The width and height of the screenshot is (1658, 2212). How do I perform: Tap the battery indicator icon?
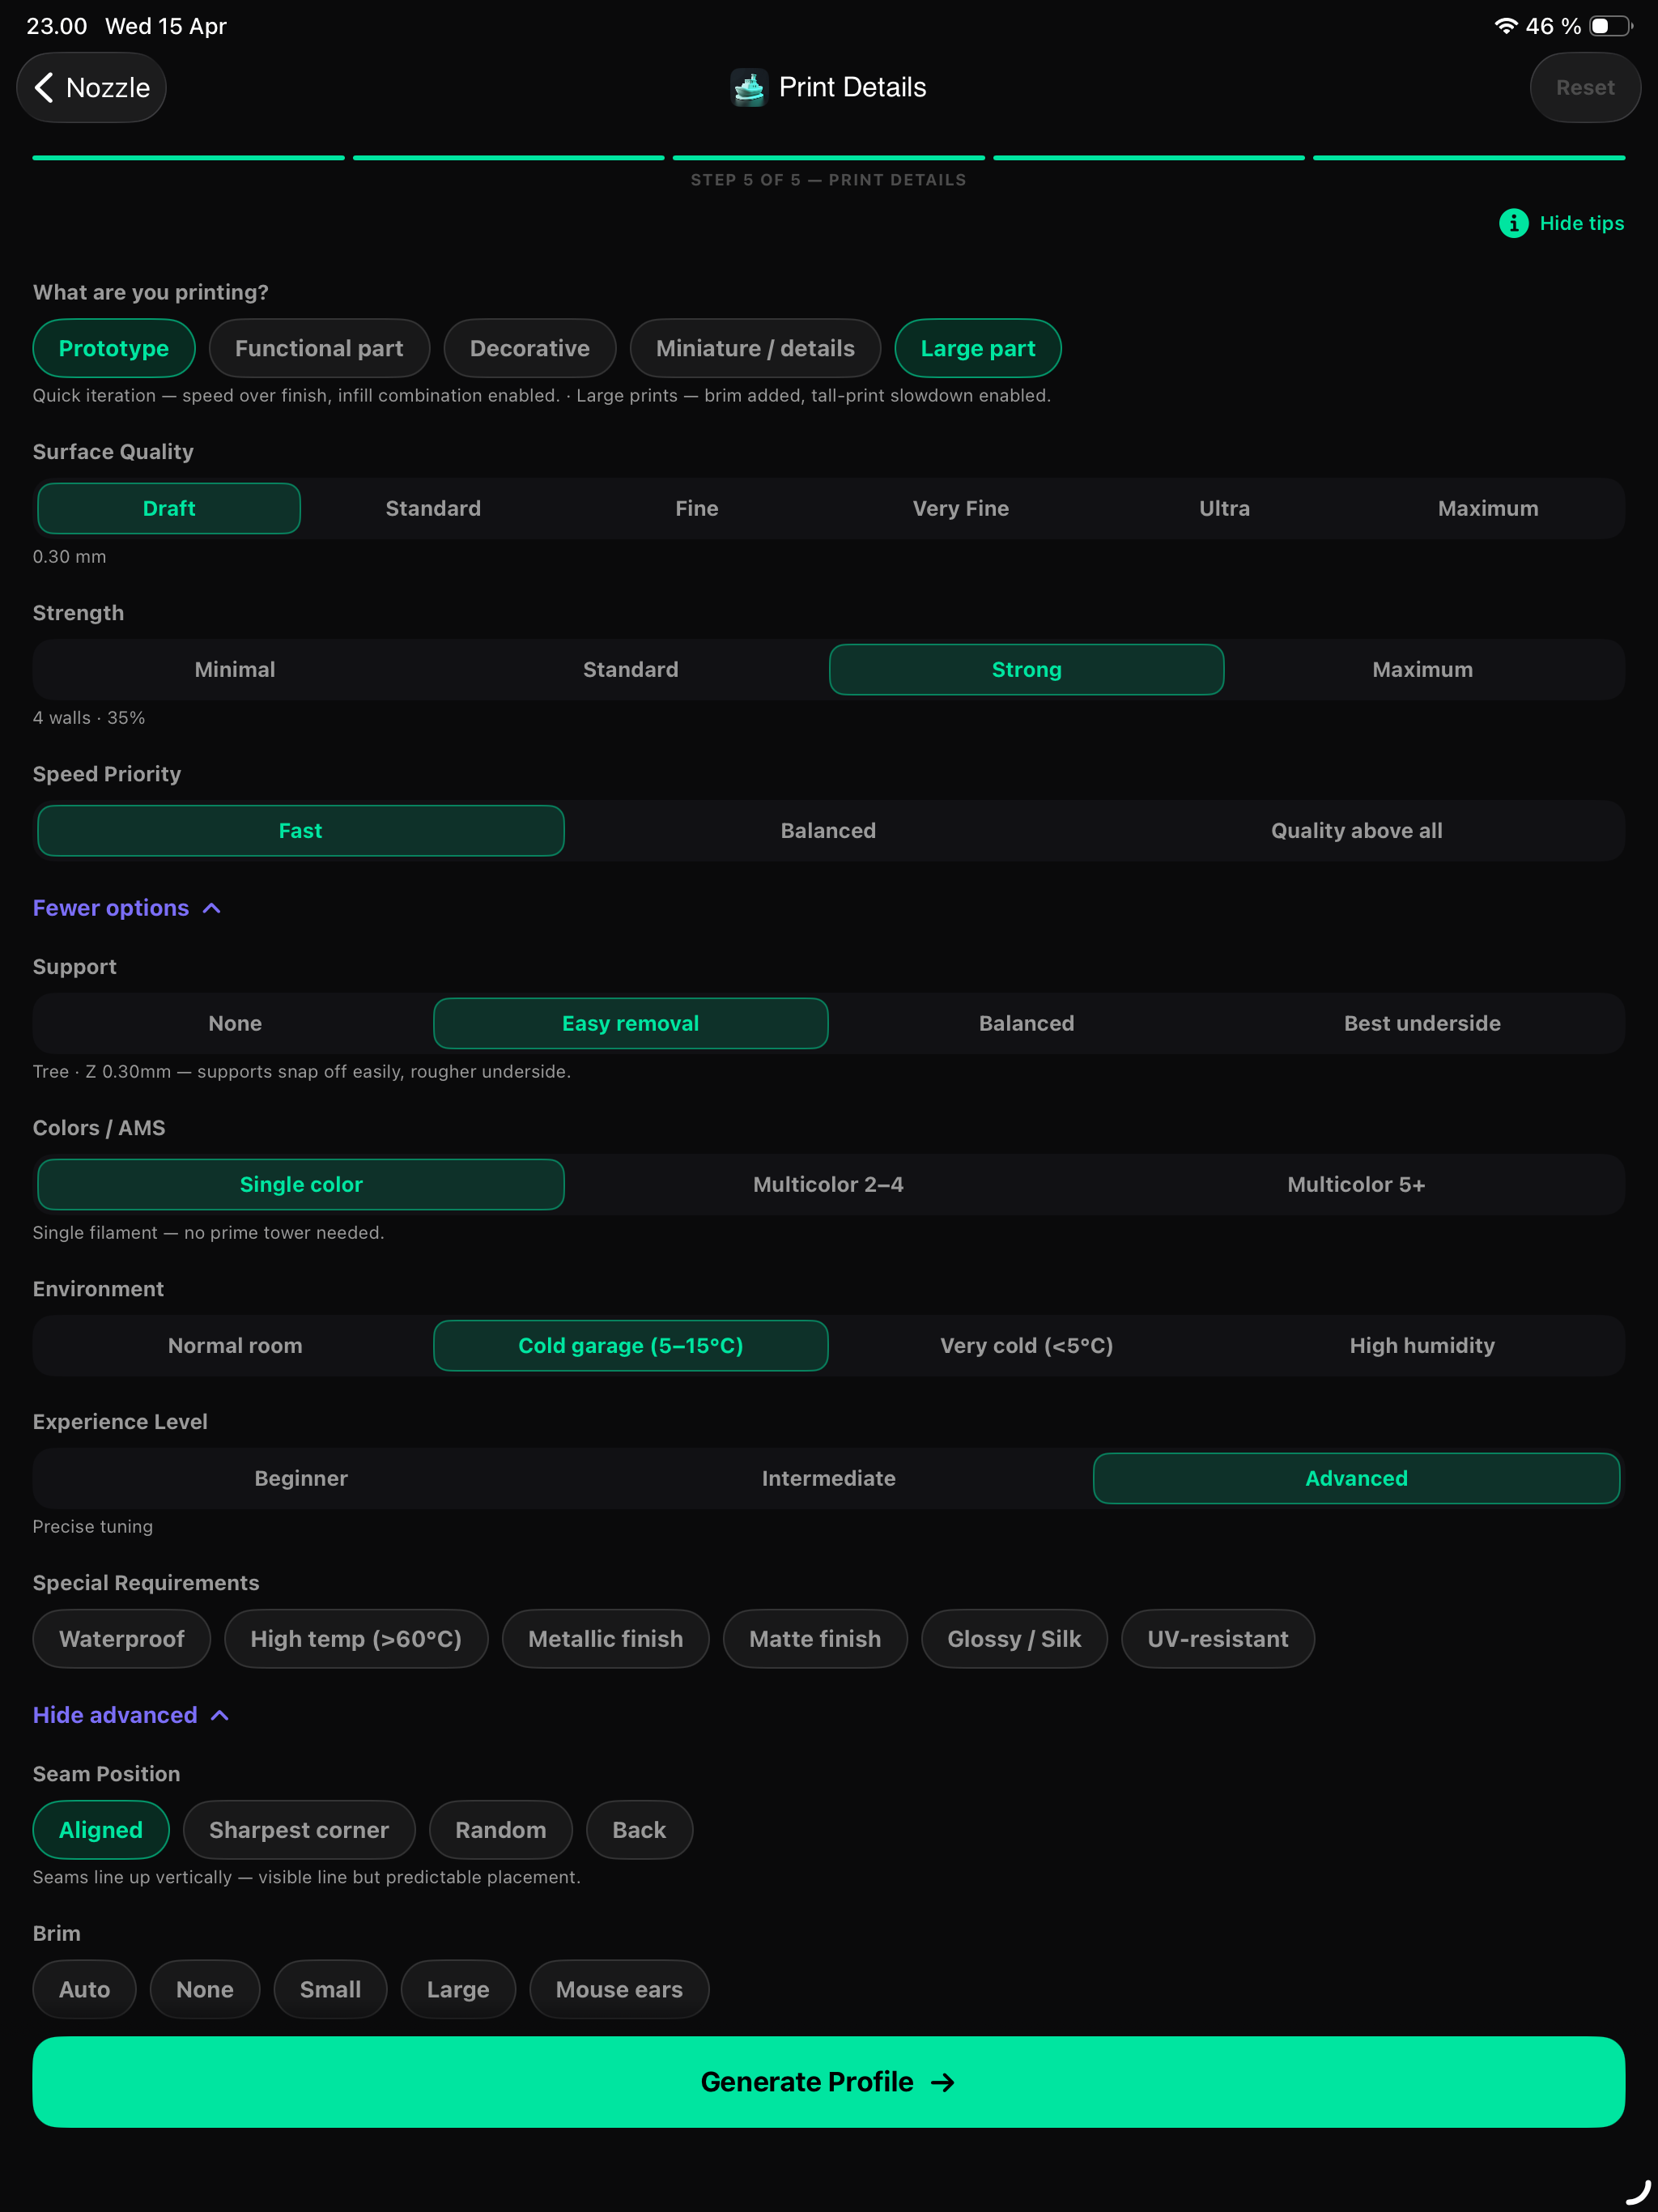pos(1610,26)
